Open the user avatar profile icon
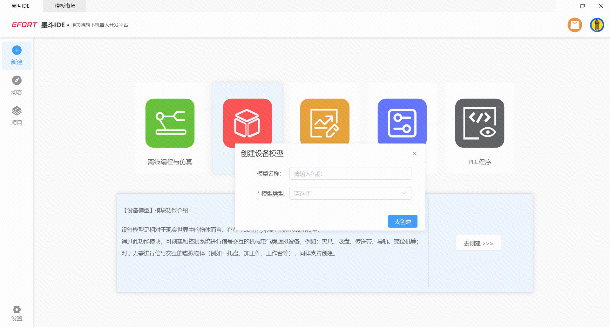 point(597,25)
